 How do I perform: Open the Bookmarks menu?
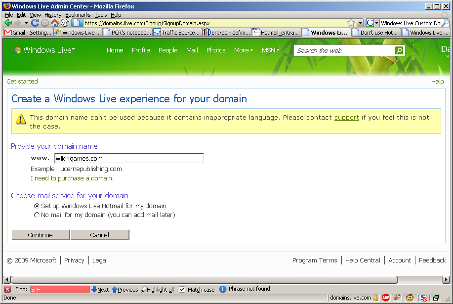78,15
